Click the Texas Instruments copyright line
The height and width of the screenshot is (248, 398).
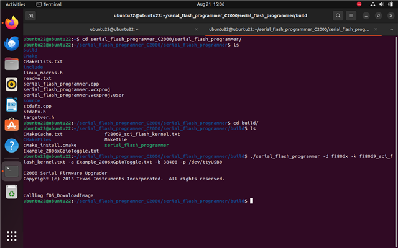point(124,179)
